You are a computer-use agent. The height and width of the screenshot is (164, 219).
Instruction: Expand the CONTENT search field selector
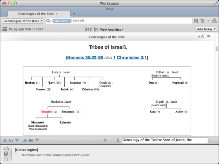coord(62,21)
